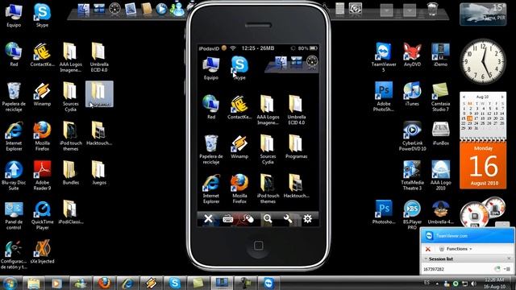
Task: Open iFunBox desktop shortcut
Action: tap(440, 134)
